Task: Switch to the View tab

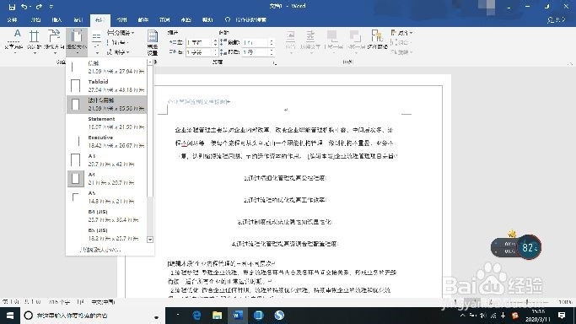Action: point(186,20)
